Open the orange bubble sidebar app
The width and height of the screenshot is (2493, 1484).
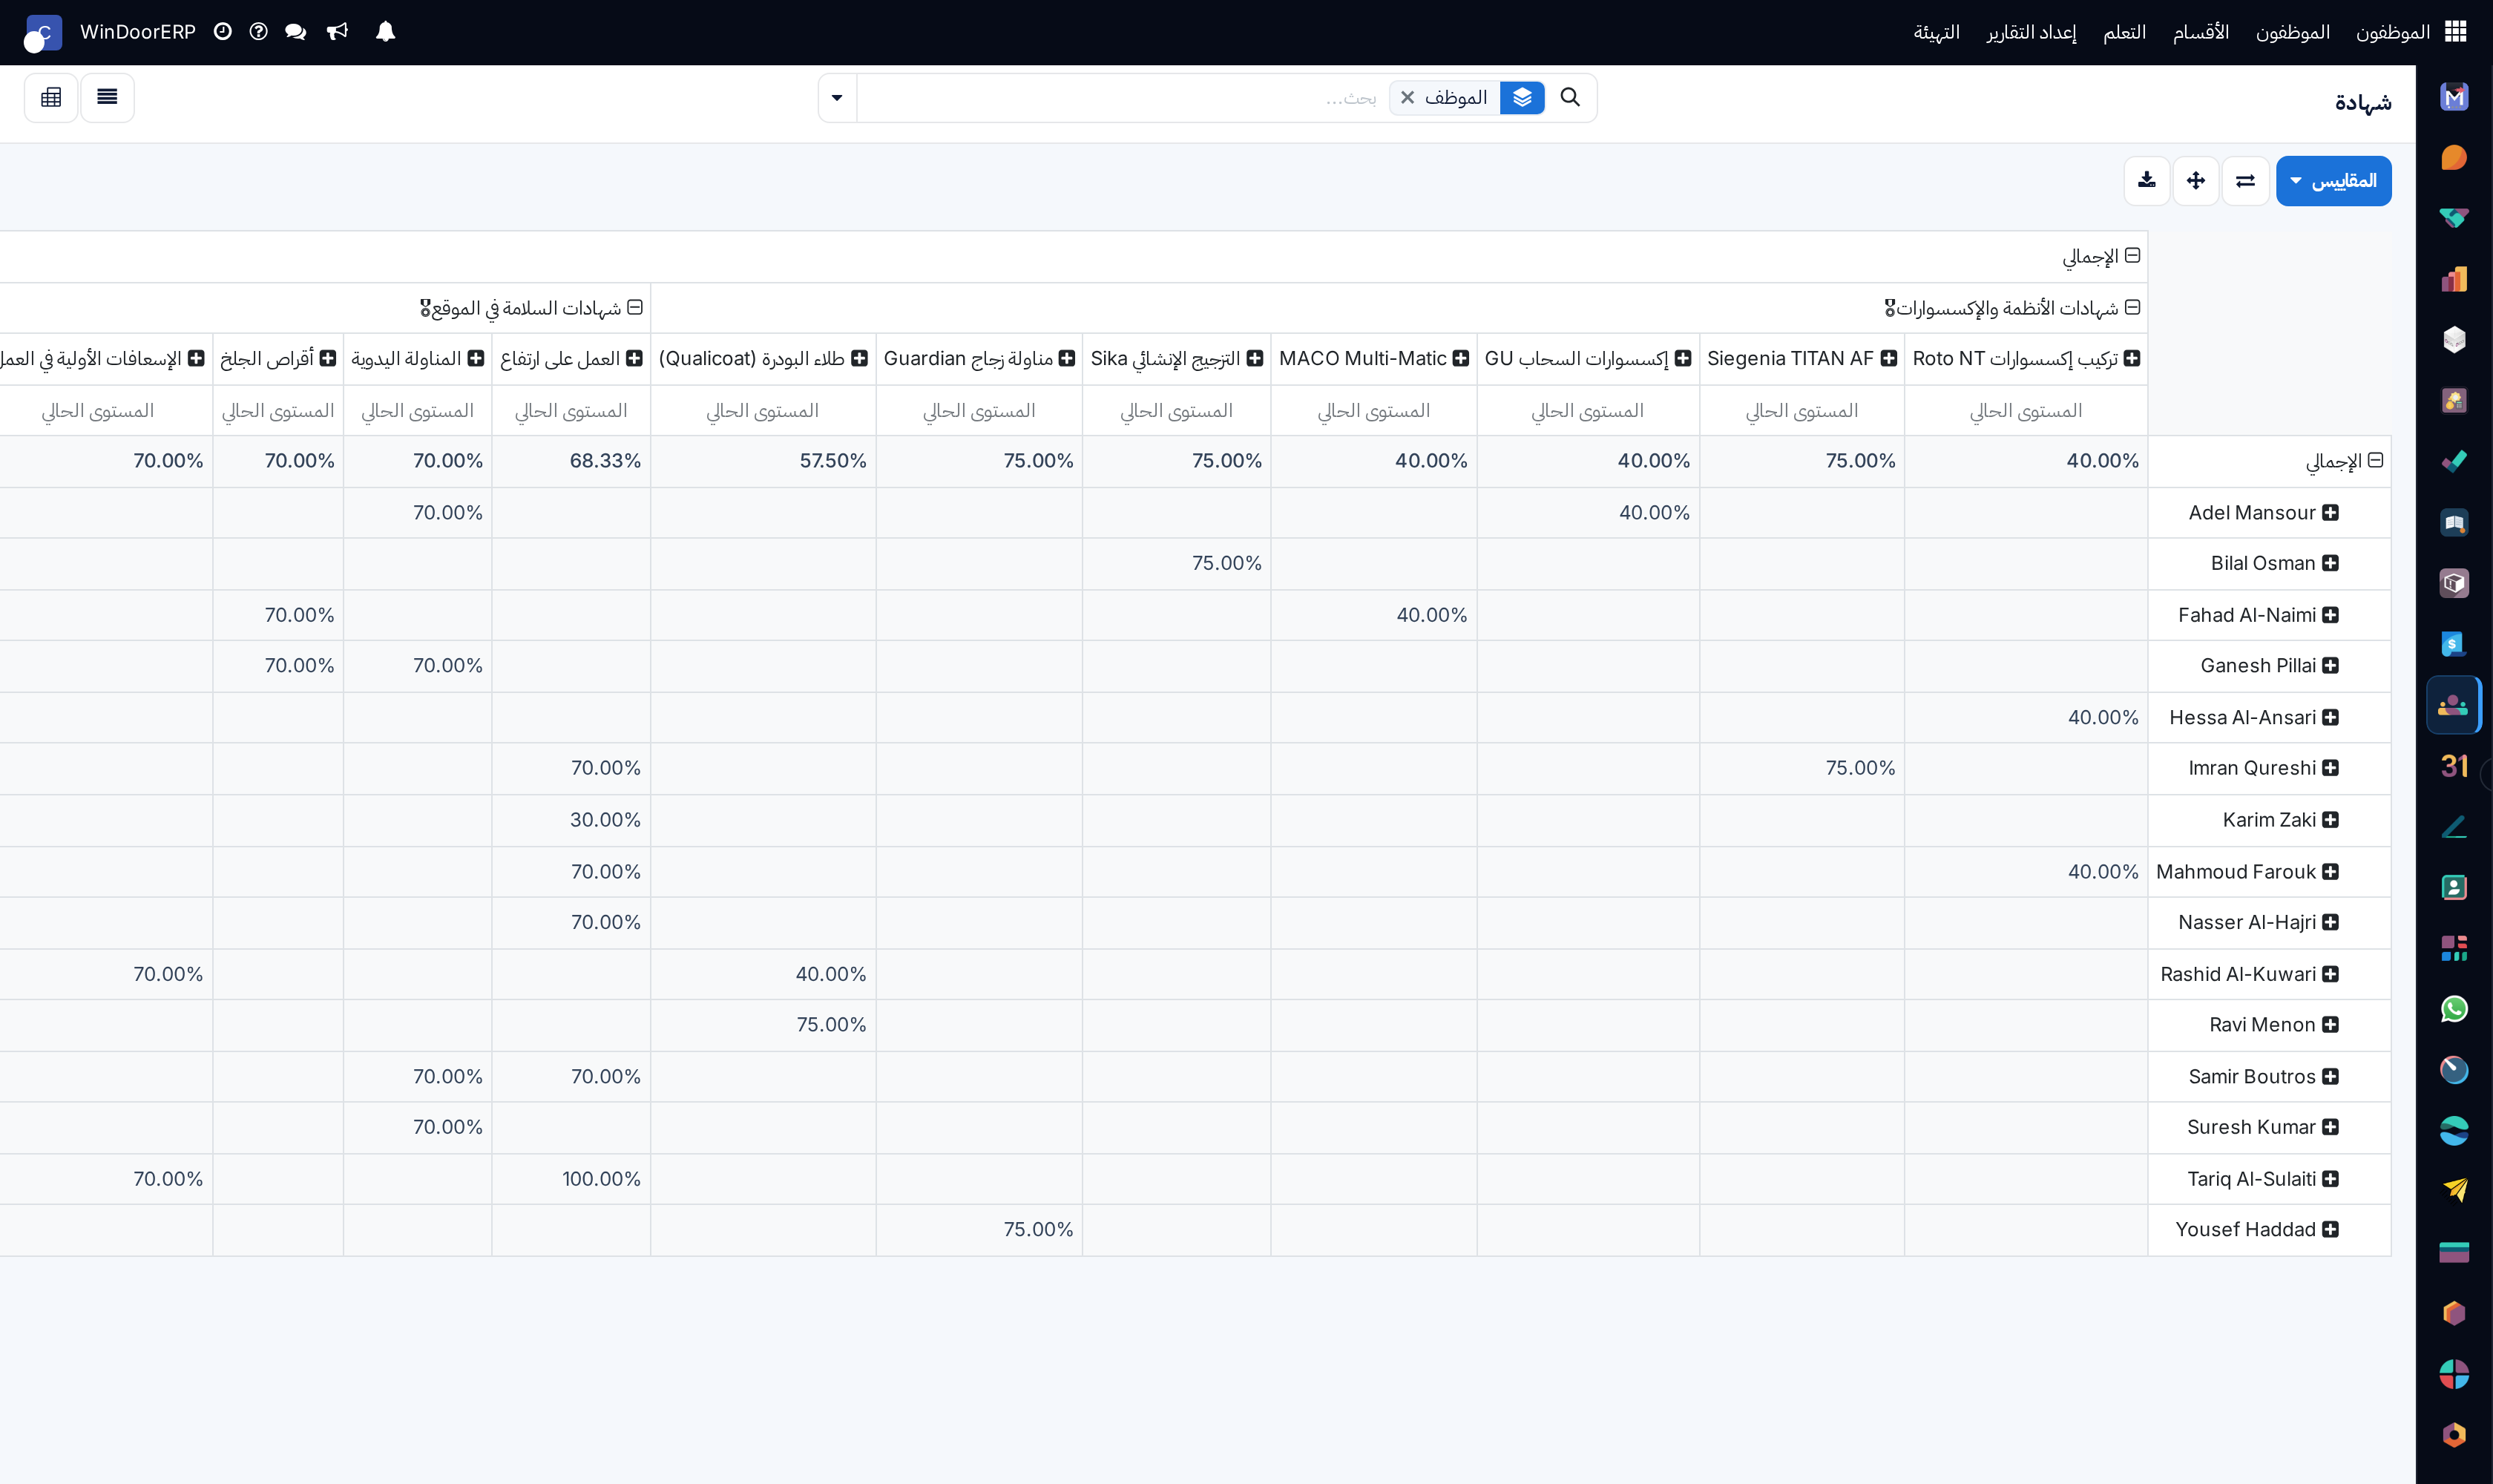pyautogui.click(x=2454, y=158)
